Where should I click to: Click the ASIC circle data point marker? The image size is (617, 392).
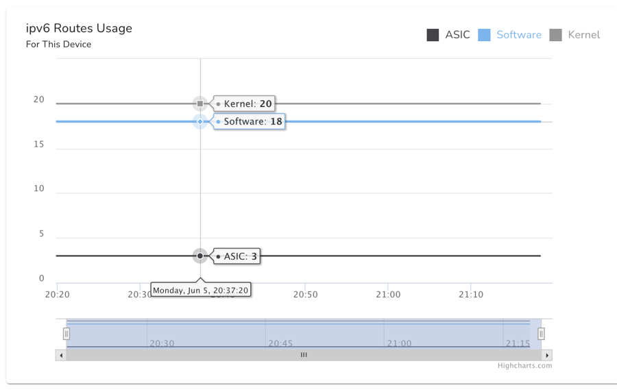coord(200,256)
